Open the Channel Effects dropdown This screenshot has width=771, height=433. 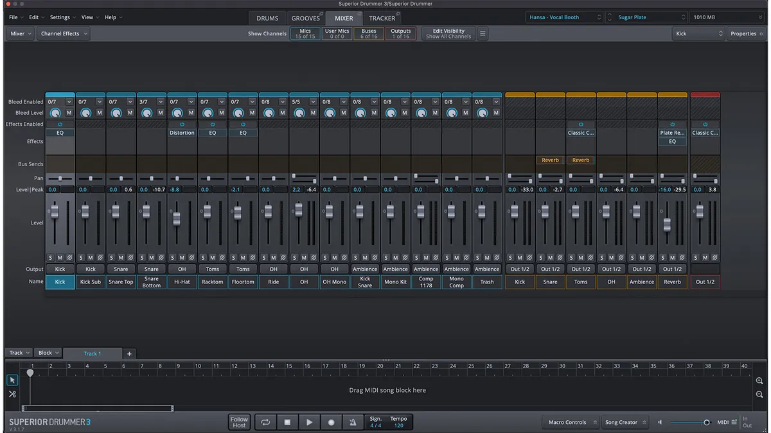(64, 34)
